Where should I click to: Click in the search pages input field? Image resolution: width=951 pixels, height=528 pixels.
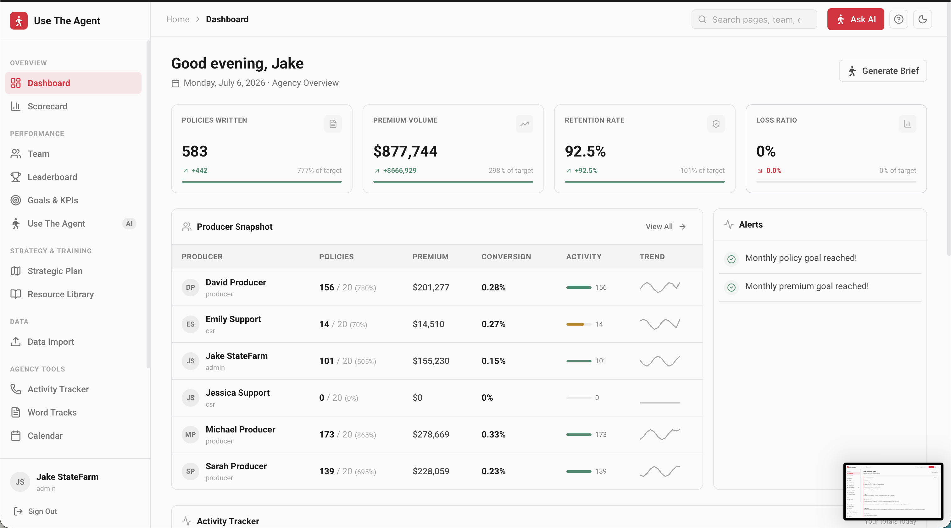pyautogui.click(x=754, y=19)
